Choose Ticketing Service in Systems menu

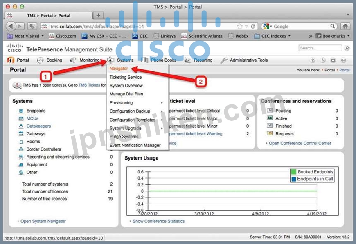pyautogui.click(x=126, y=77)
